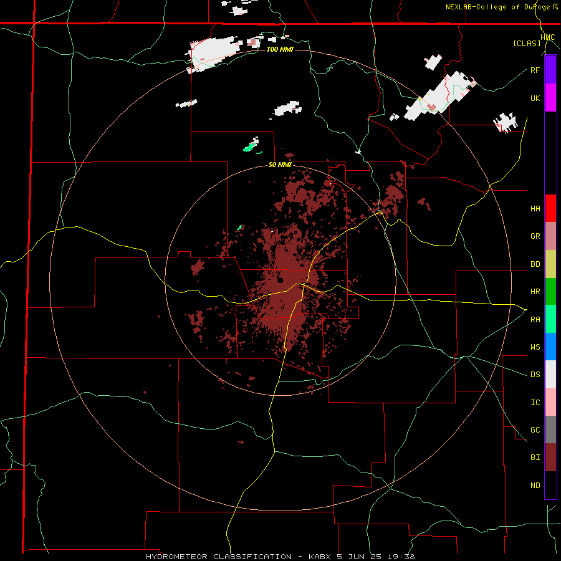Click the "GC" legend label

[x=535, y=429]
